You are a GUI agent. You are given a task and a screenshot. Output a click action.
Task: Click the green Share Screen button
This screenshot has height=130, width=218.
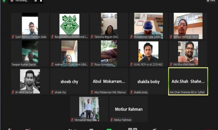[109, 129]
